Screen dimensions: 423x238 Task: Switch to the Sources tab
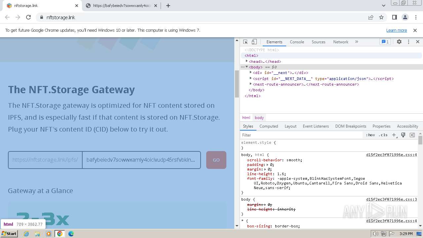point(319,42)
